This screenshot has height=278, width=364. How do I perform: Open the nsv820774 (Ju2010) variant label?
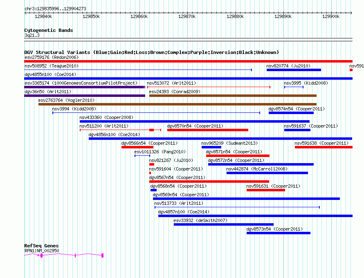click(x=288, y=66)
